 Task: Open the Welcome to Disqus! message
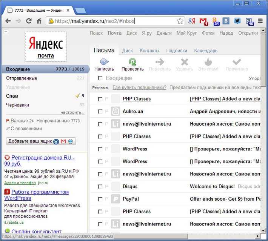(212, 187)
